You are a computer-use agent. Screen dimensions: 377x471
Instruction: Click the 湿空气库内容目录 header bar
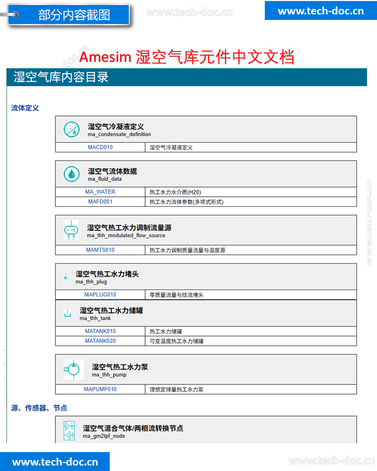(x=187, y=77)
